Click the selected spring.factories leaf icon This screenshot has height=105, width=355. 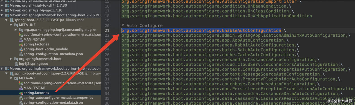pyautogui.click(x=21, y=93)
